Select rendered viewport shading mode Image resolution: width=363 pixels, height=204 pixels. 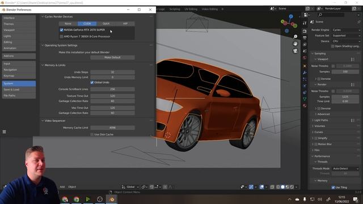point(292,187)
